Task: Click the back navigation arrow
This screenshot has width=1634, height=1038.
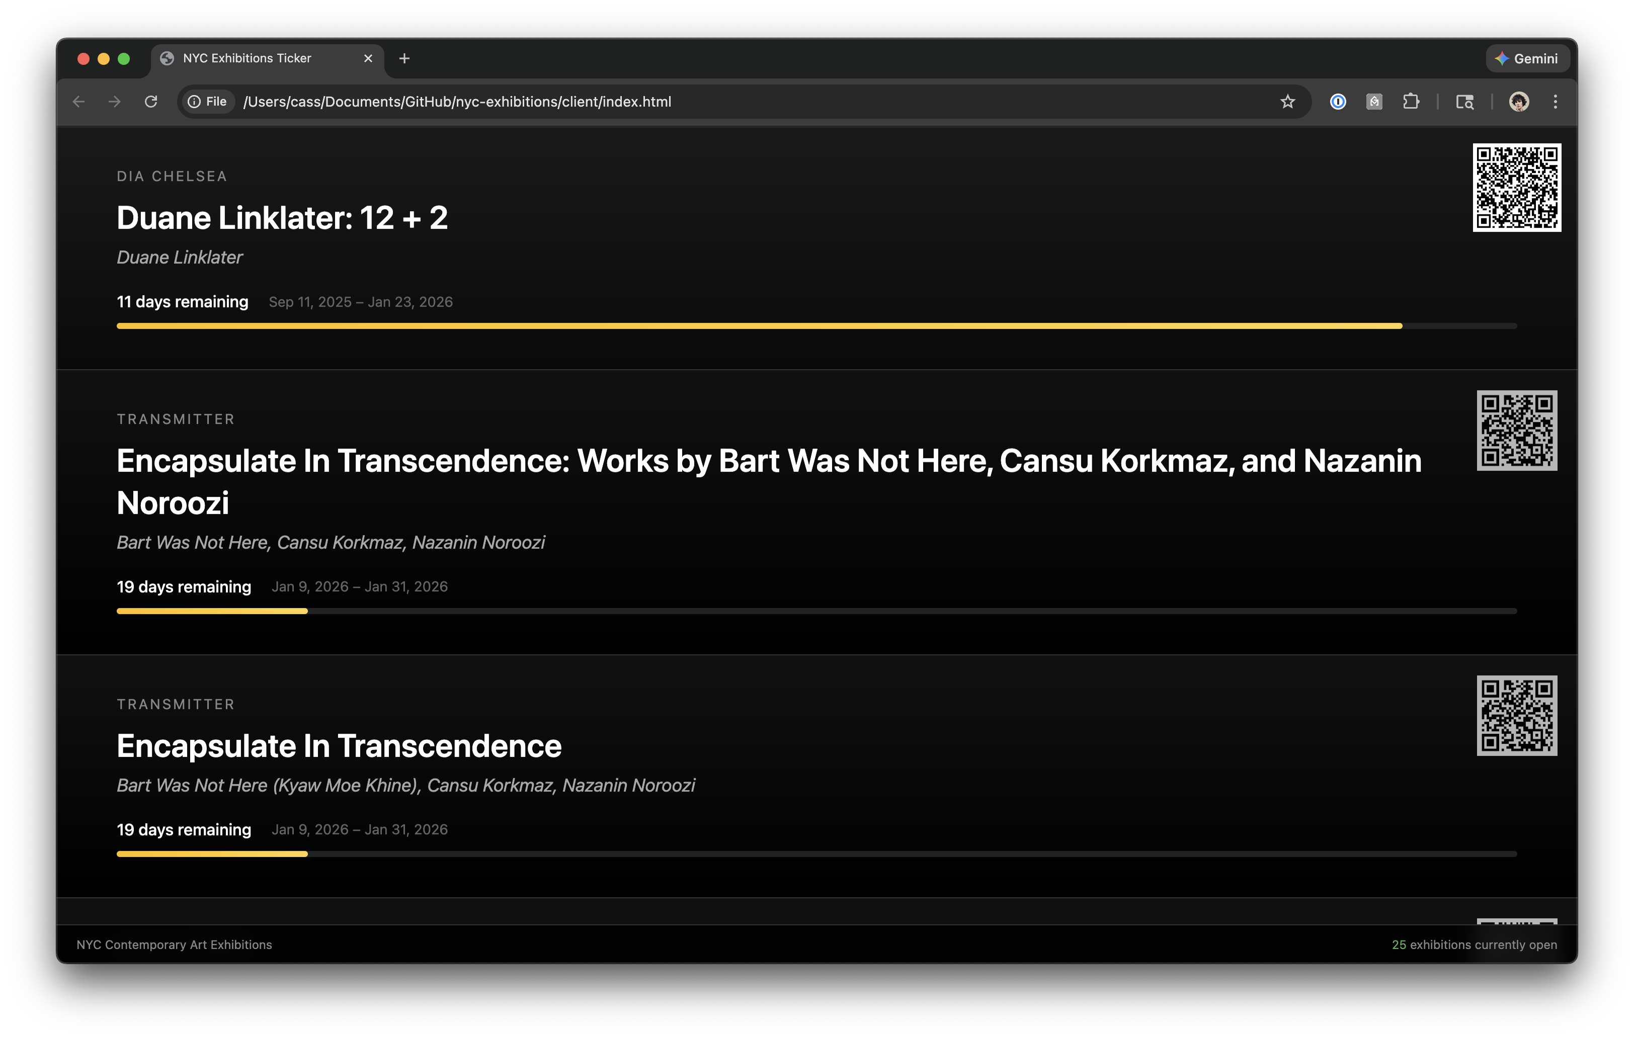Action: point(78,102)
